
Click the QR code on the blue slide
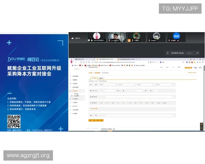pos(14,122)
